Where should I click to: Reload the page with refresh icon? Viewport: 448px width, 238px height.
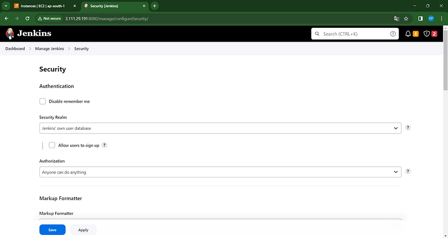28,18
